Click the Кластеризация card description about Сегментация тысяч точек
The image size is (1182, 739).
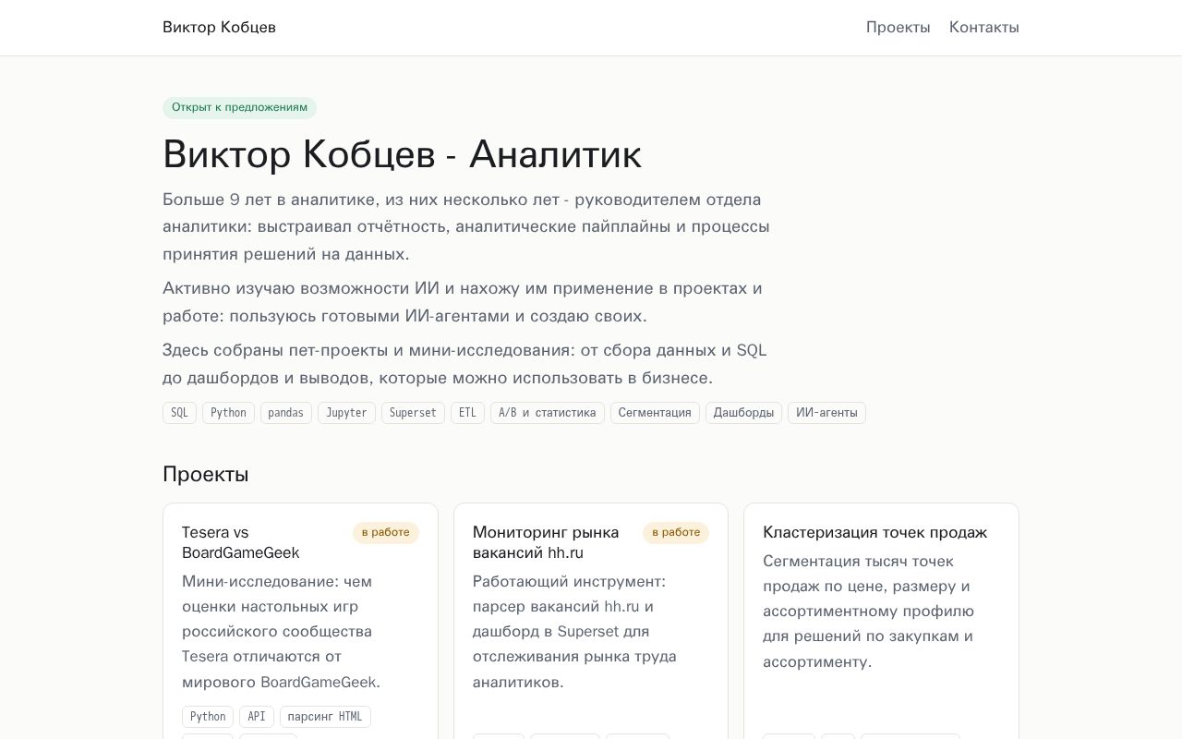point(868,612)
